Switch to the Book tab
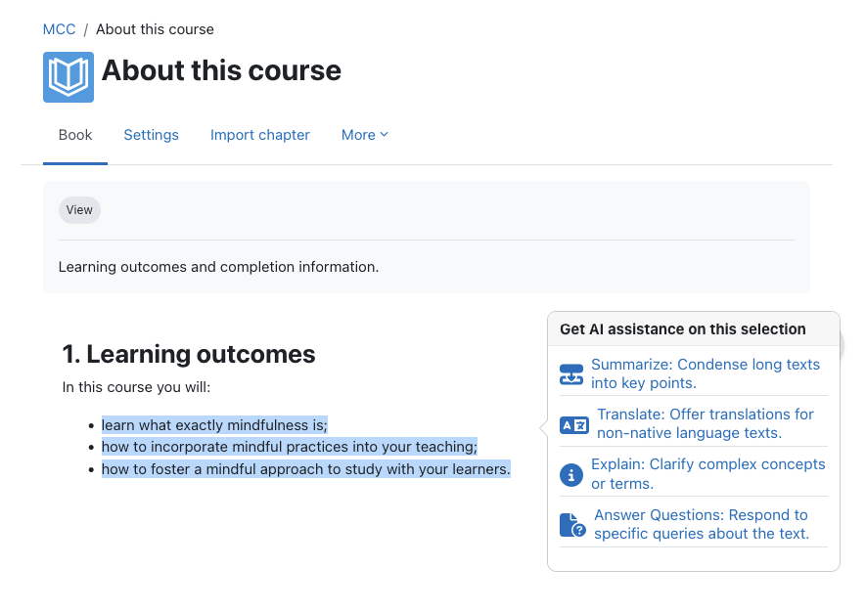The width and height of the screenshot is (866, 612). coord(75,135)
